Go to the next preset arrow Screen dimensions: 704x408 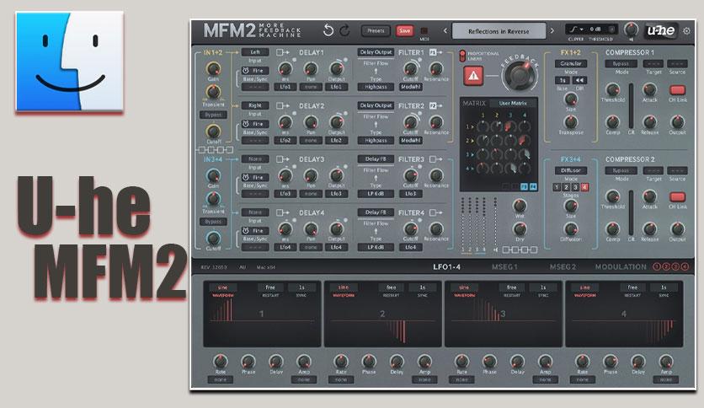click(x=552, y=31)
